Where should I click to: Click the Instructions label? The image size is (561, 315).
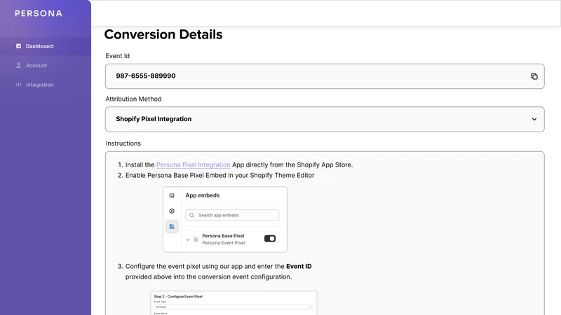(123, 143)
